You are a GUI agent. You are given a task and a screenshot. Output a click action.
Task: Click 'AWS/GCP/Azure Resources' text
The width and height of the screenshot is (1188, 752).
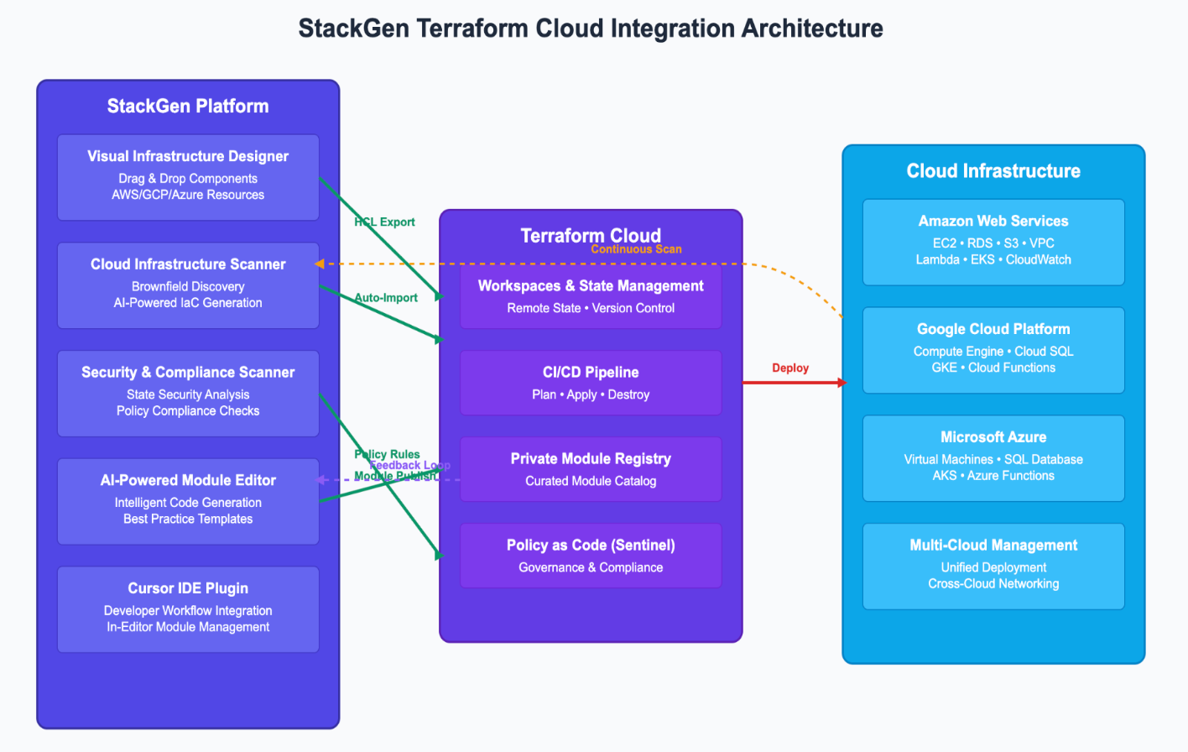pyautogui.click(x=188, y=195)
